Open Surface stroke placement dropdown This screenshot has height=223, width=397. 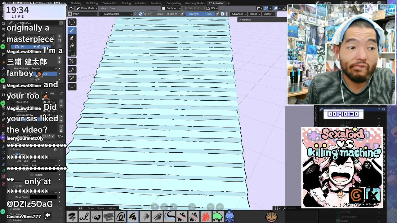click(171, 8)
